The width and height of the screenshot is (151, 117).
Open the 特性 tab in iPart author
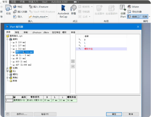click(17, 32)
